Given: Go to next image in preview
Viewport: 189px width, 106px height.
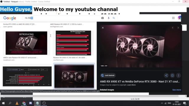Looking at the screenshot, I should tap(178, 28).
